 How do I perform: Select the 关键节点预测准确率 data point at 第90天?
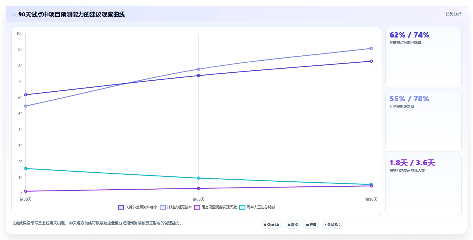click(371, 61)
